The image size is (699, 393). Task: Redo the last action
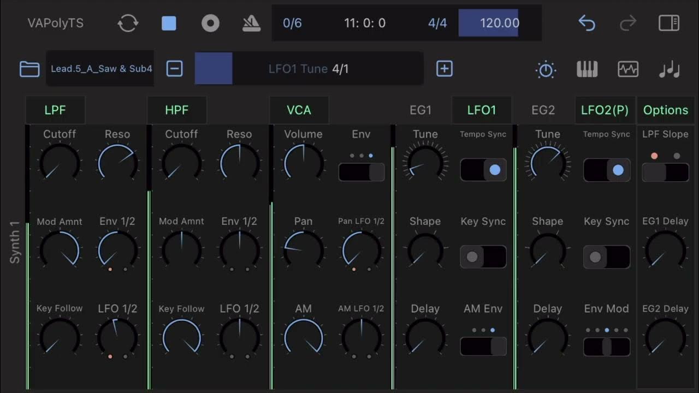tap(628, 23)
